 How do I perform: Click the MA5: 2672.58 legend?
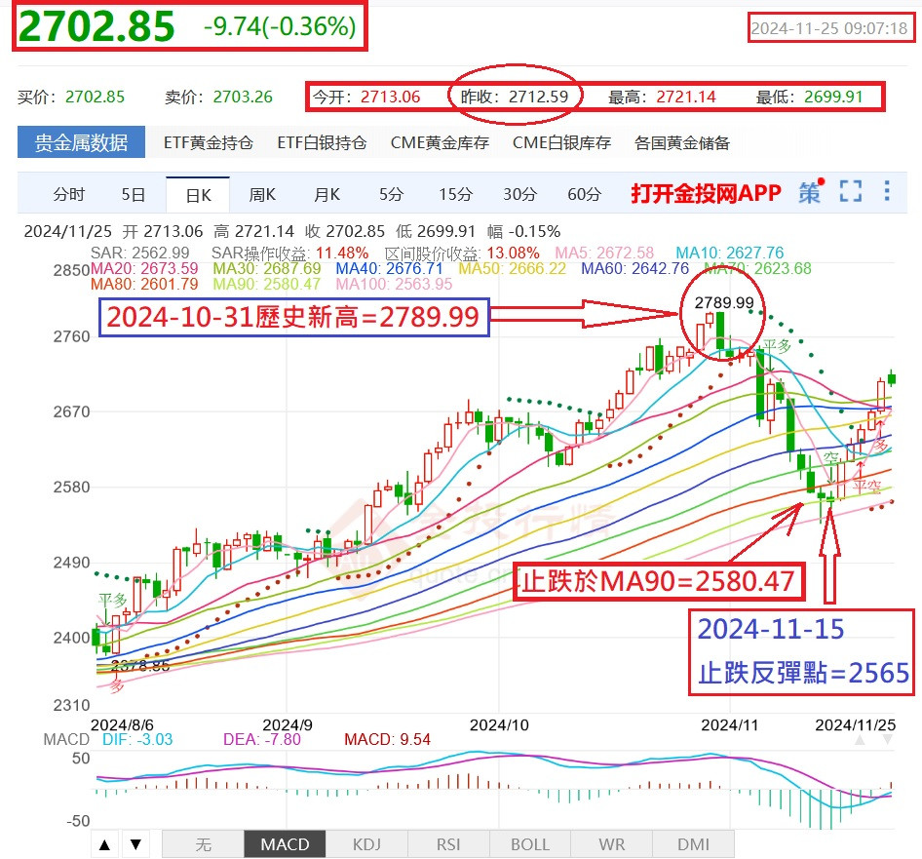pyautogui.click(x=604, y=253)
